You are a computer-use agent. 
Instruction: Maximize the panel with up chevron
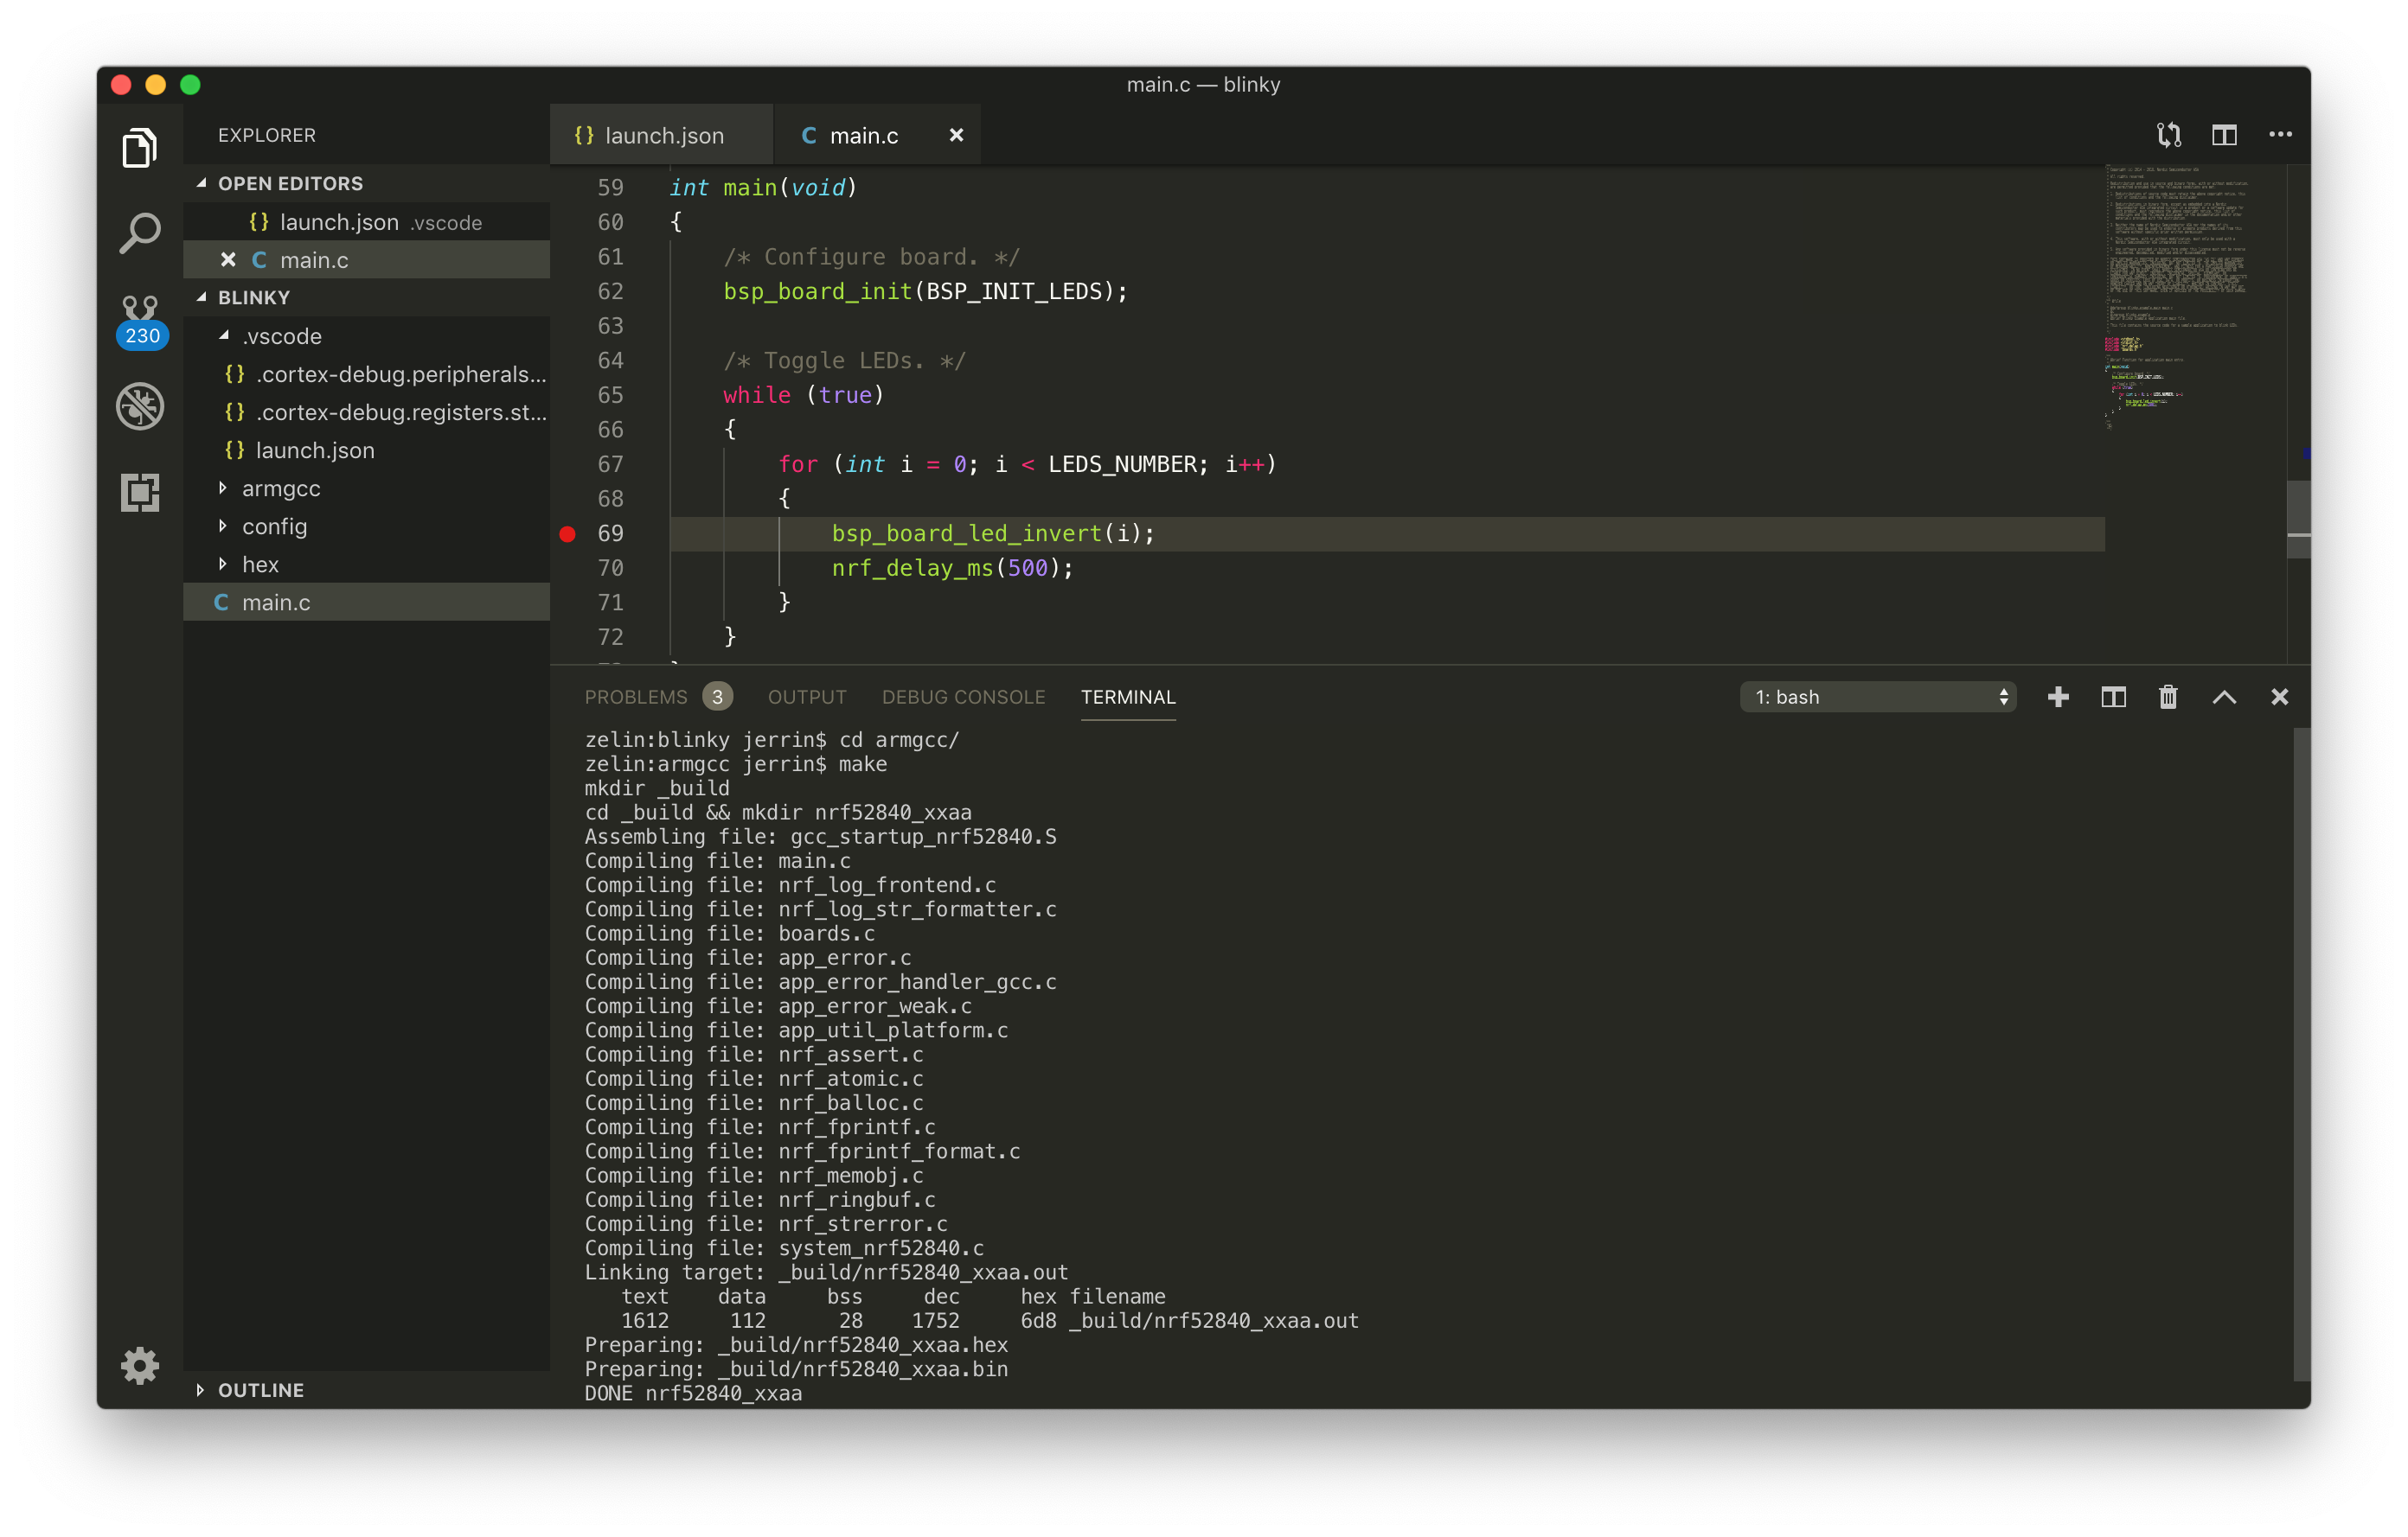pos(2224,697)
